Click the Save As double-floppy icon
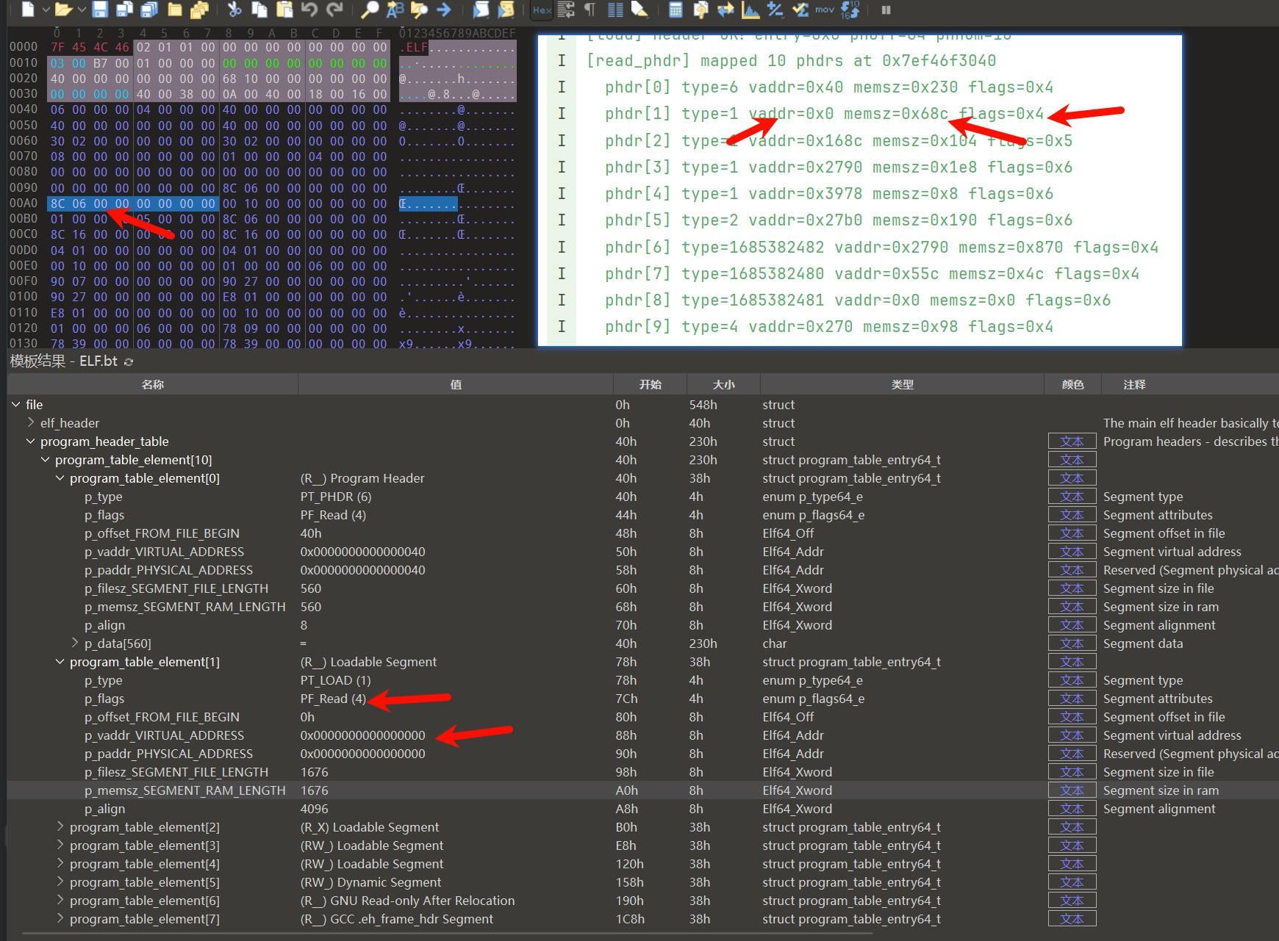Screen dimensions: 1279x941 pyautogui.click(x=124, y=10)
